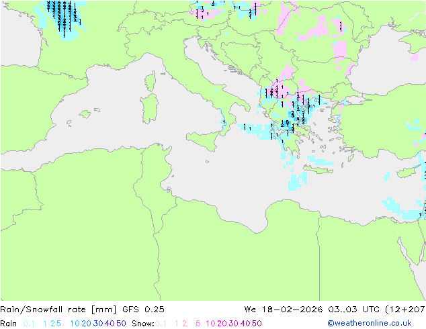
Task: Click the island of Sicily on the map
Action: (x=204, y=140)
